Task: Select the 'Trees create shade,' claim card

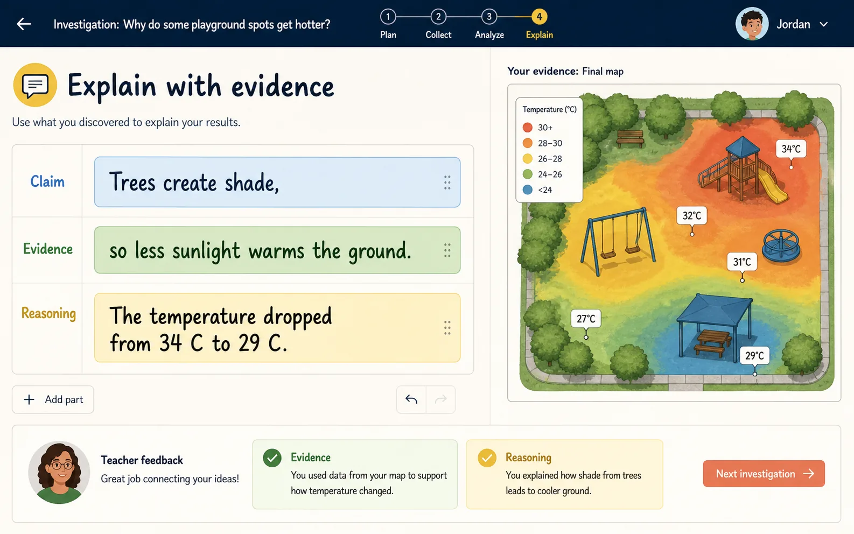Action: tap(277, 182)
